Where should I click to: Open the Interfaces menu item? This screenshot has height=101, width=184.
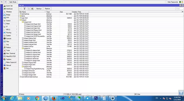pyautogui.click(x=9, y=9)
